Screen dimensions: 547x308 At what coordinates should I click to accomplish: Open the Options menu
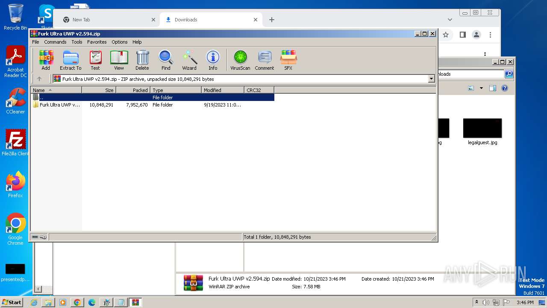(x=120, y=42)
